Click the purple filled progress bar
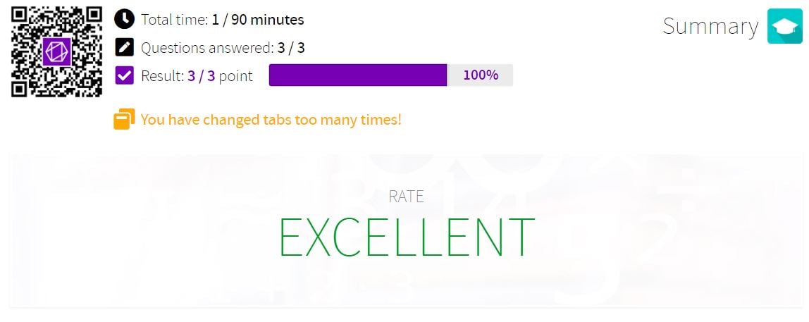Screen dimensions: 809x322 358,75
